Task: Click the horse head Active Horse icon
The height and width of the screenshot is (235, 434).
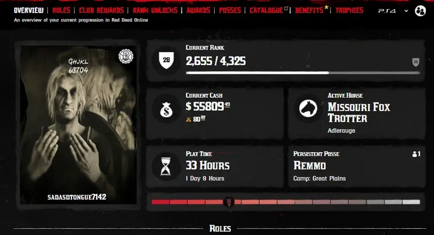Action: pyautogui.click(x=308, y=109)
